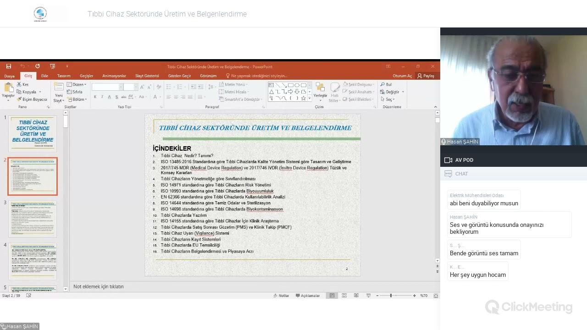Switch to the Ekle ribbon tab
587x330 pixels.
(x=44, y=76)
